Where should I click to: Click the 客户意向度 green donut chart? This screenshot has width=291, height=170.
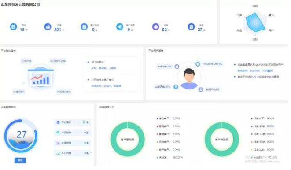coord(128,139)
